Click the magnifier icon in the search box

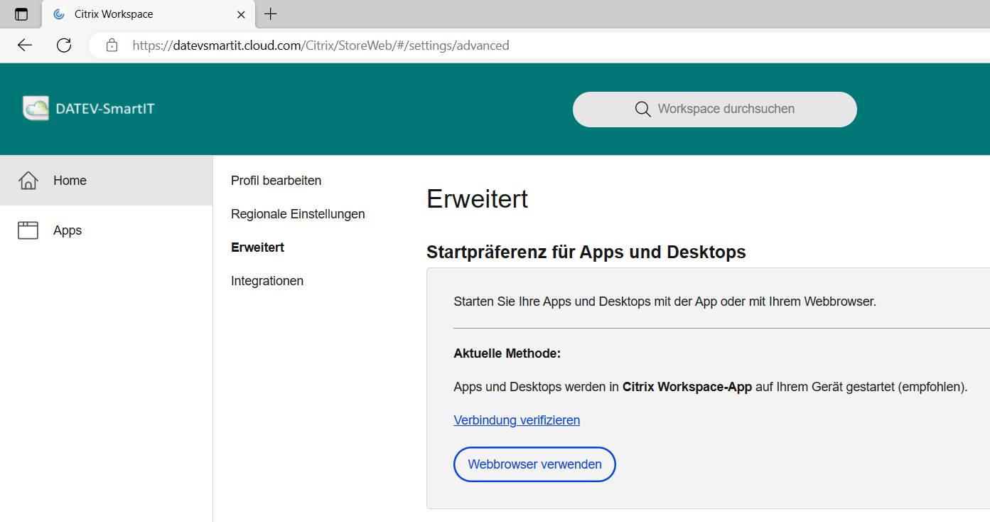tap(642, 110)
